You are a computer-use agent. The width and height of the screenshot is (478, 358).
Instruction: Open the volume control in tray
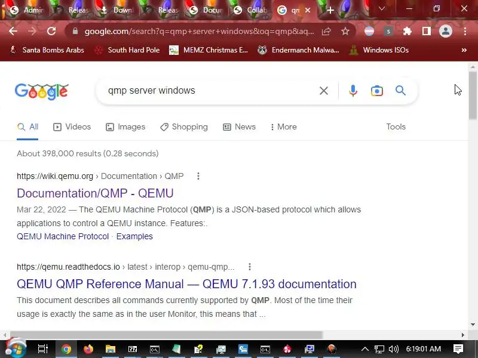(394, 349)
